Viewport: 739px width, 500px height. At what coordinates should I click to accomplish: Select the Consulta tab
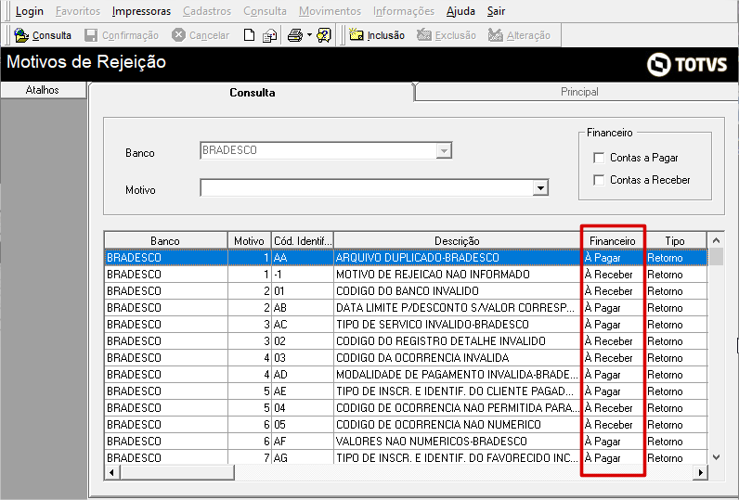click(253, 92)
